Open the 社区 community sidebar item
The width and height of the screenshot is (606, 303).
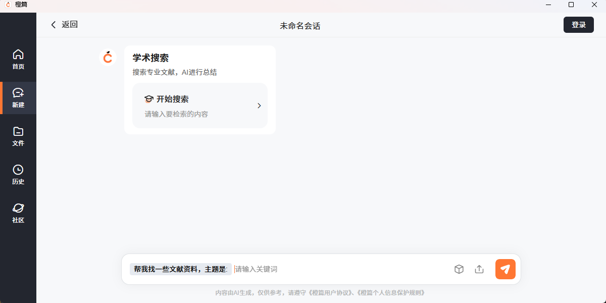coord(18,213)
